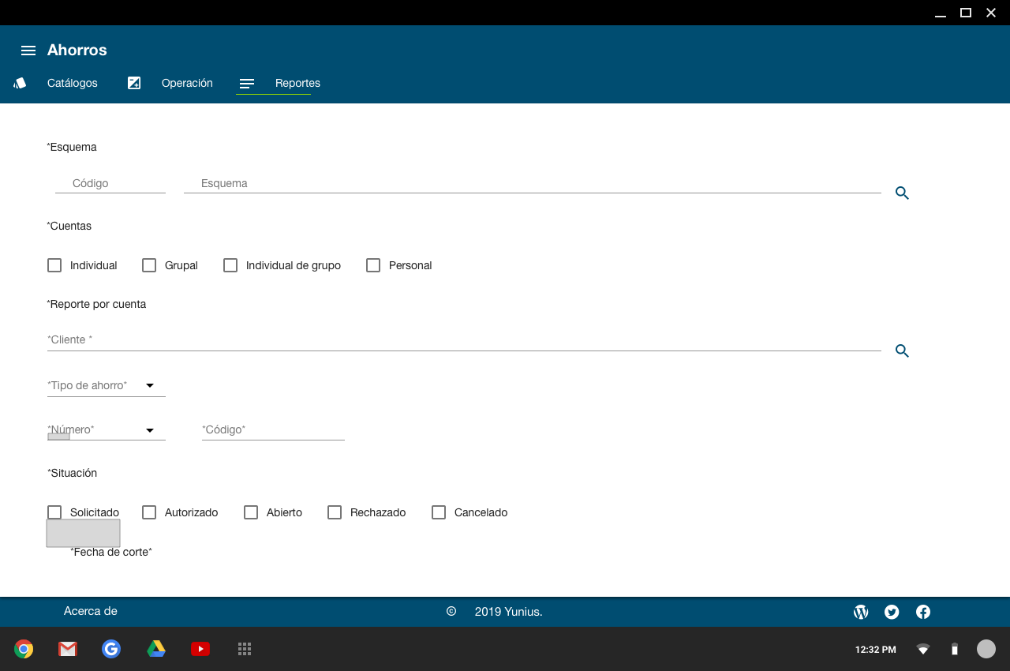Toggle the Cancelado checkbox

(439, 512)
